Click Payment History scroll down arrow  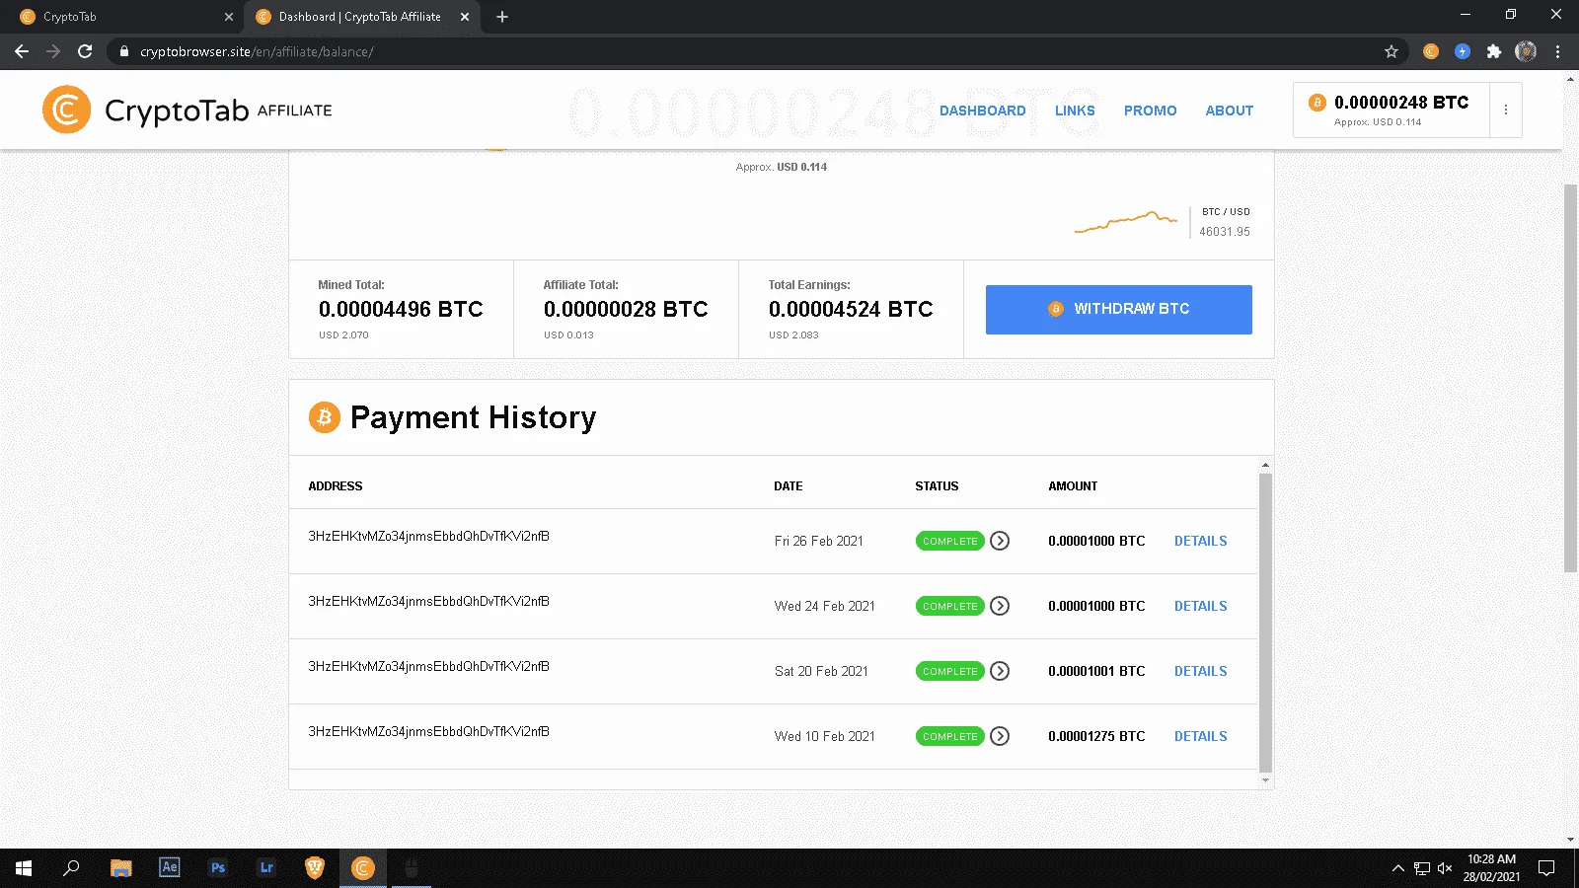(x=1265, y=780)
